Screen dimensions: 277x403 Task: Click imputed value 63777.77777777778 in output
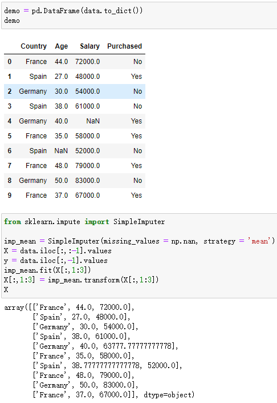click(137, 346)
